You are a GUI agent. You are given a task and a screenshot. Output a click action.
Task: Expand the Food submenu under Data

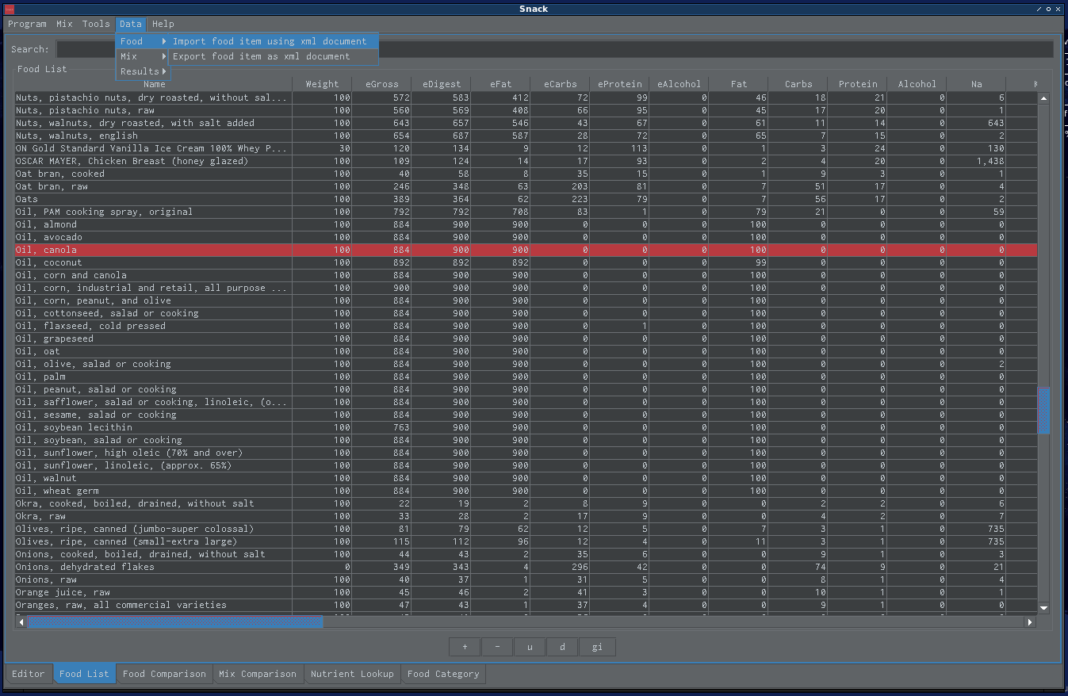(x=143, y=41)
